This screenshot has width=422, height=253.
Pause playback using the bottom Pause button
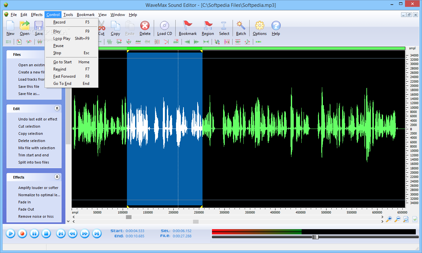[34, 233]
